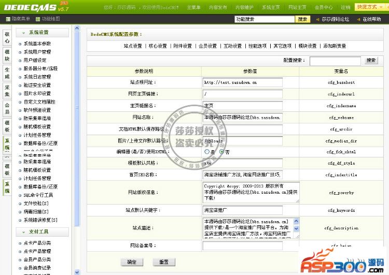Viewport: 389px width, 275px height.
Task: Open the 快捷方式 shortcuts dropdown
Action: [370, 7]
